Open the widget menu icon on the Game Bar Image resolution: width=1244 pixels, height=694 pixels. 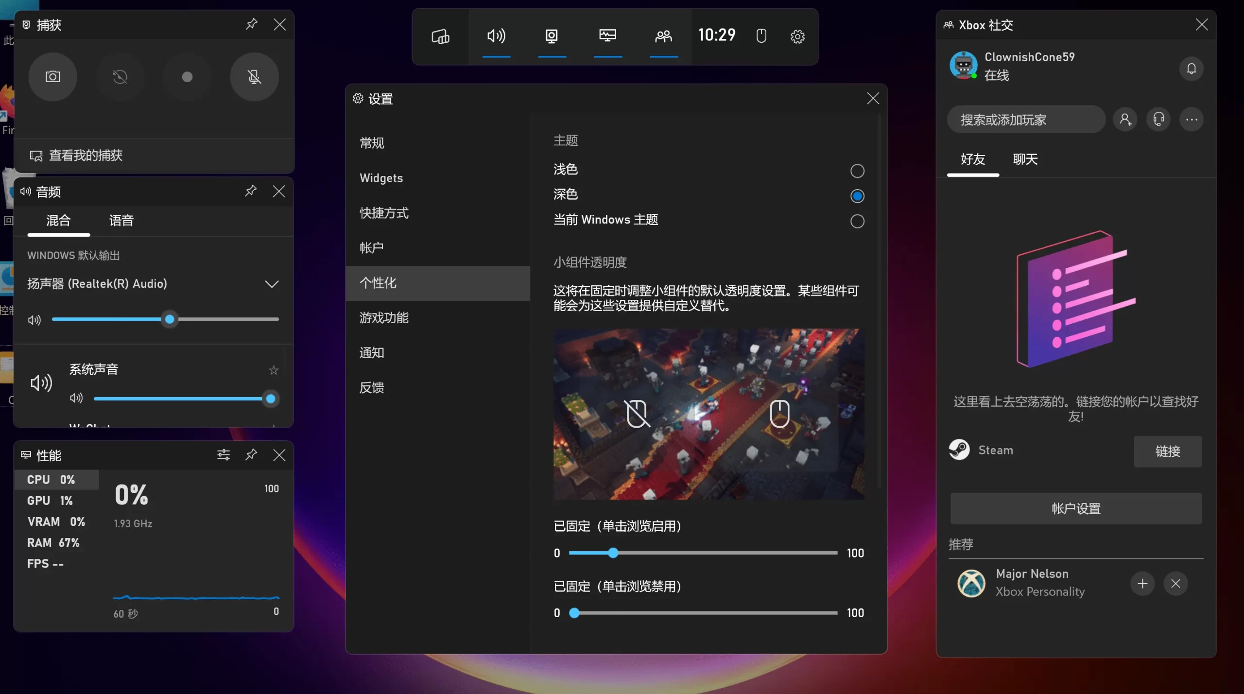tap(440, 36)
